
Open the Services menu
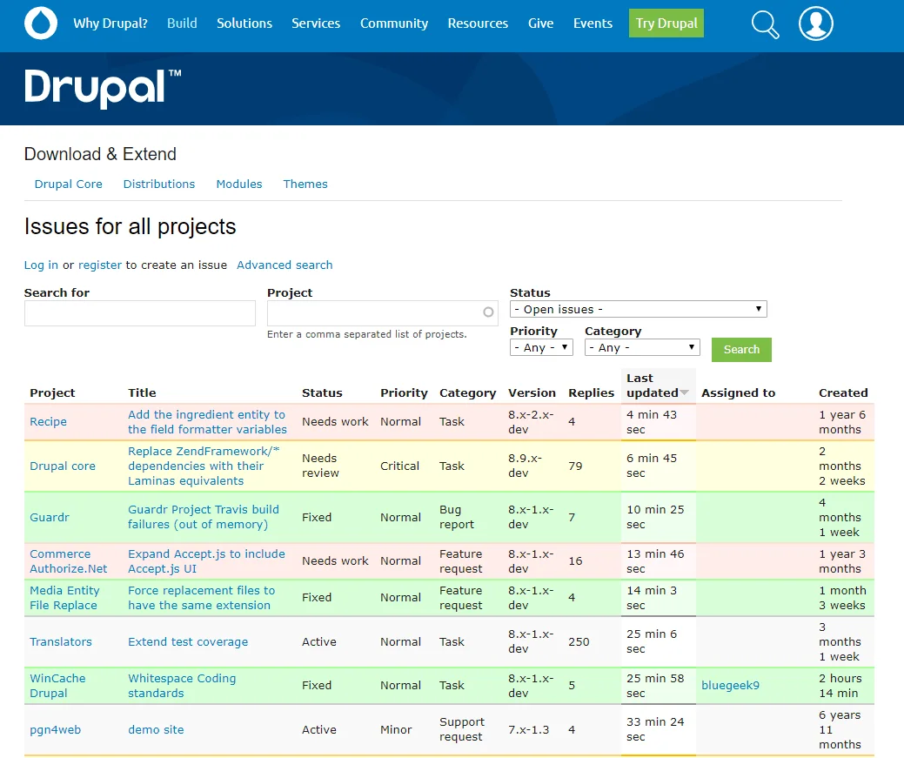316,23
